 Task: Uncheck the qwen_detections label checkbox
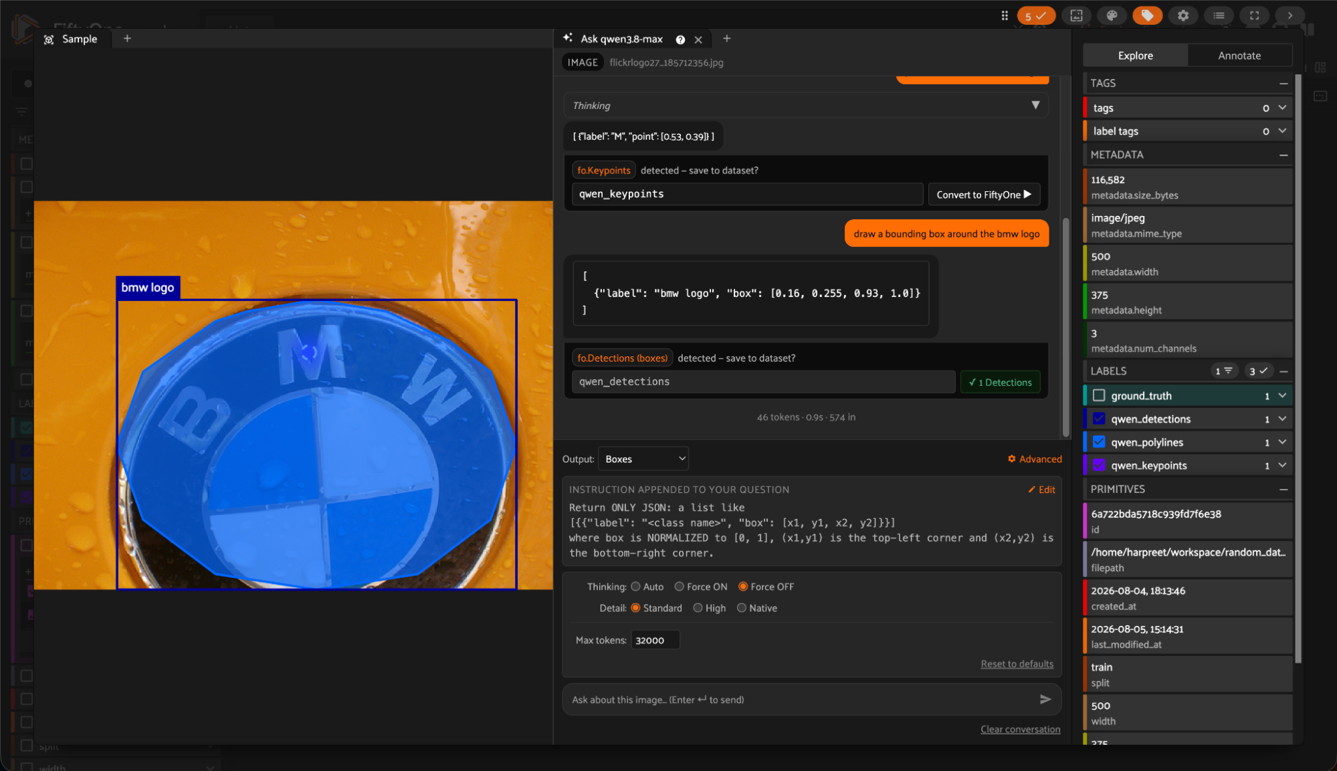tap(1098, 419)
